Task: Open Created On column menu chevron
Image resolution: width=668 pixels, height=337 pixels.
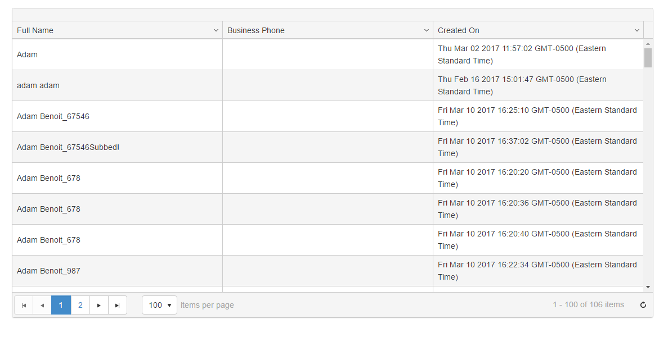Action: [636, 30]
